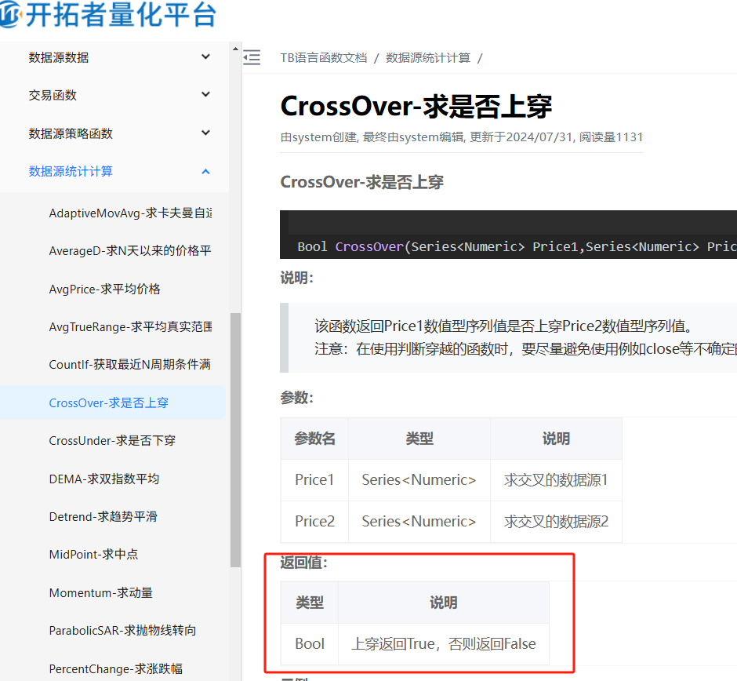Click the 返回值: section heading

tap(303, 563)
